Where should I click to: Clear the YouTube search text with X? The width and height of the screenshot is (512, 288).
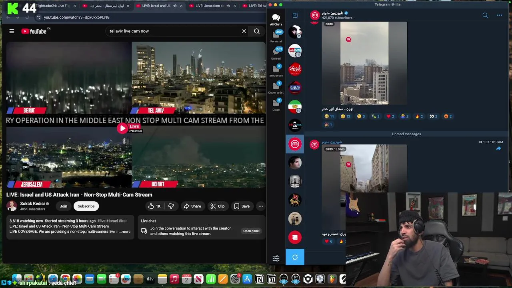pyautogui.click(x=244, y=31)
